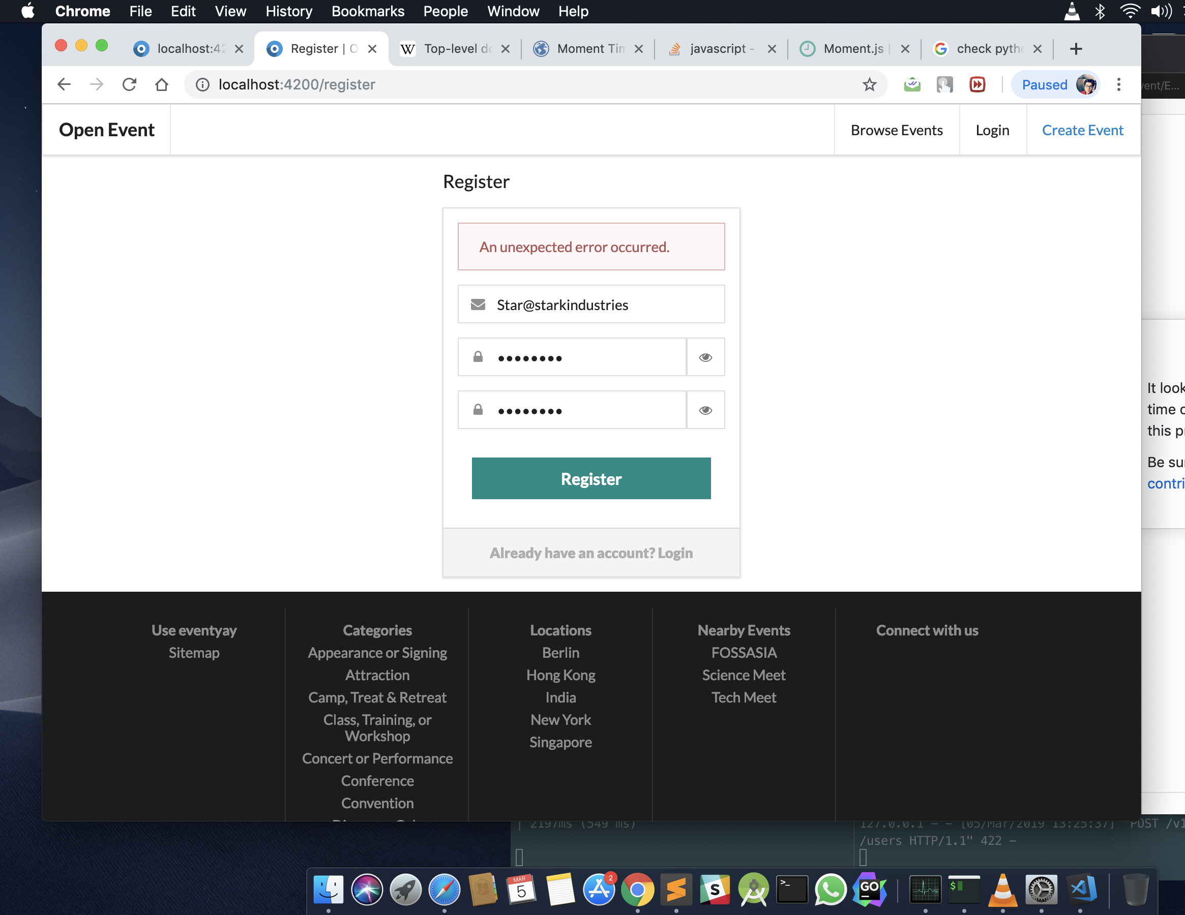Open the Hong Kong location link

click(560, 675)
